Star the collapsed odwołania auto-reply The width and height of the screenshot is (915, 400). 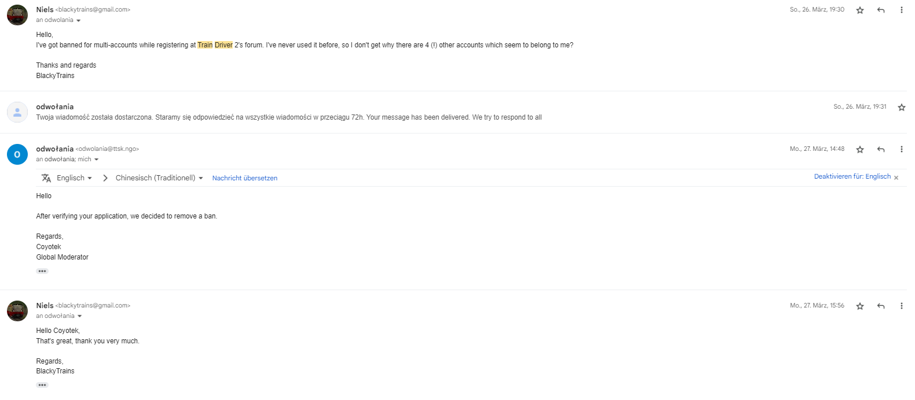901,108
